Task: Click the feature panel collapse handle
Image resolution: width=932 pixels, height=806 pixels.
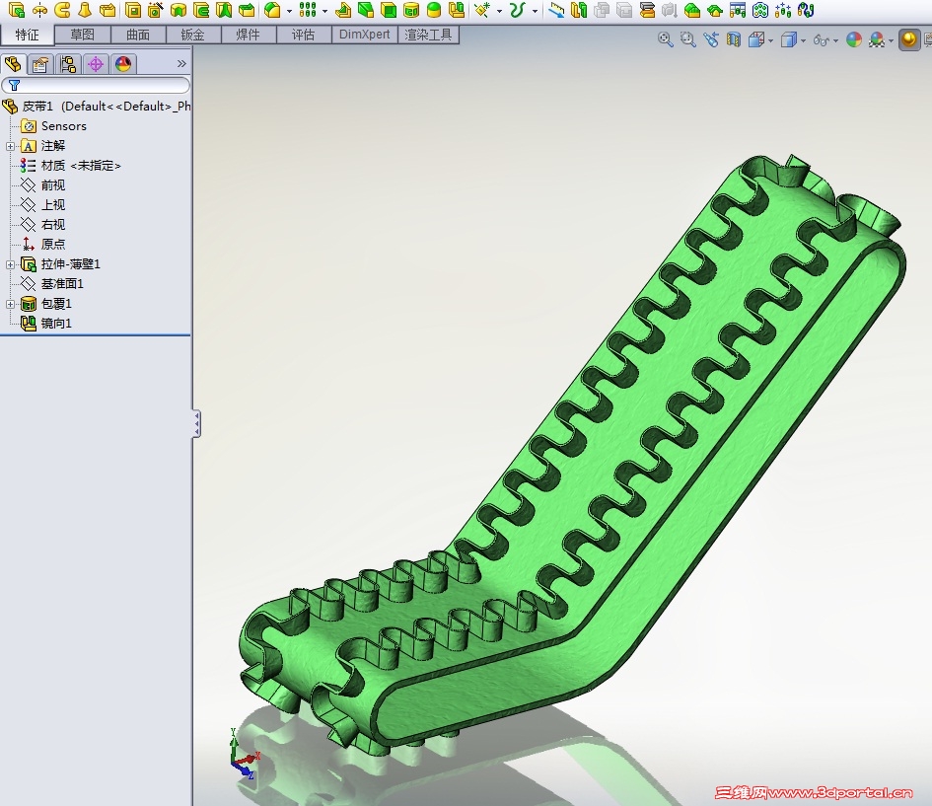Action: tap(196, 424)
